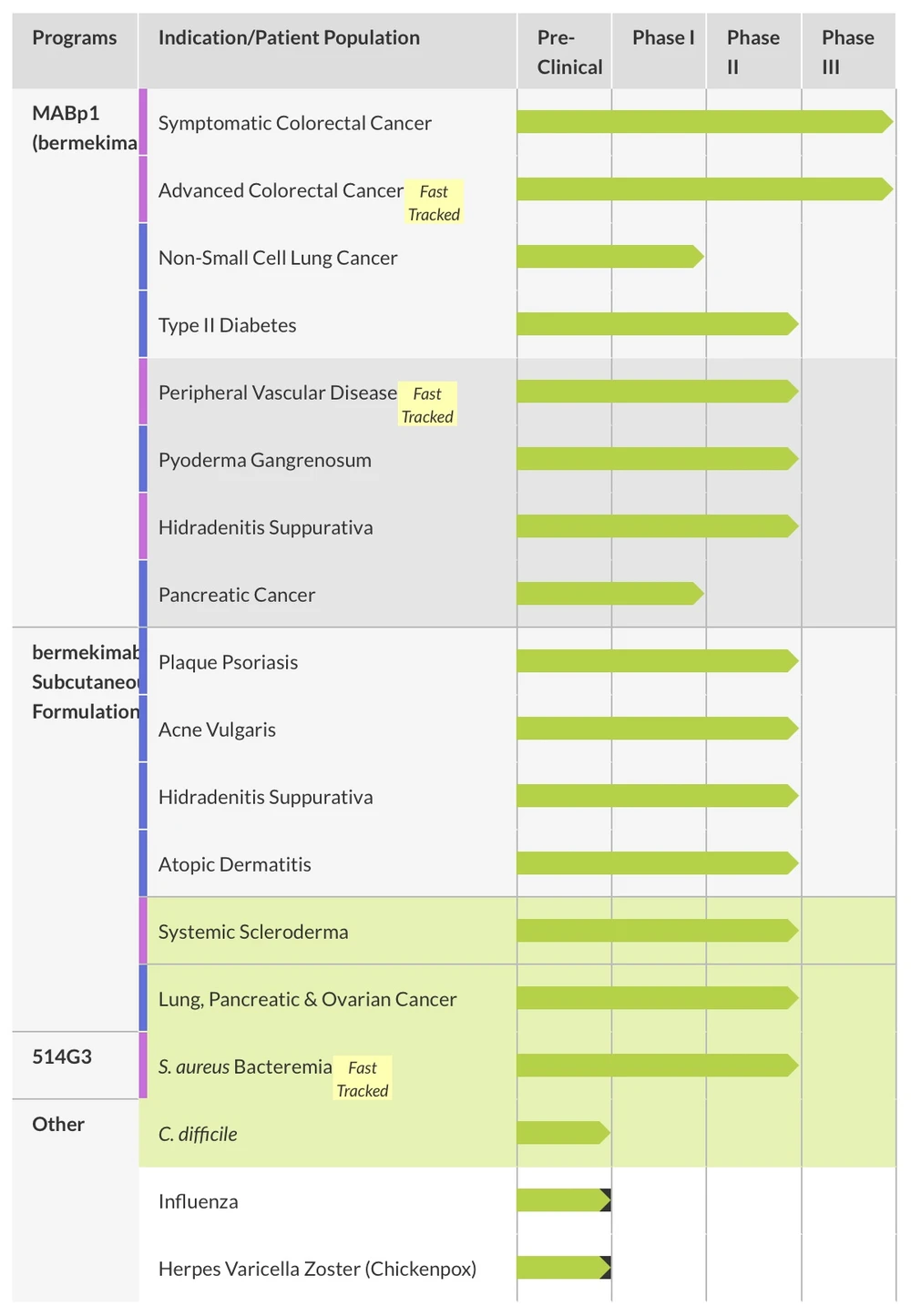The width and height of the screenshot is (911, 1316).
Task: Click the black arrow tip on Influenza bar
Action: [x=606, y=1200]
